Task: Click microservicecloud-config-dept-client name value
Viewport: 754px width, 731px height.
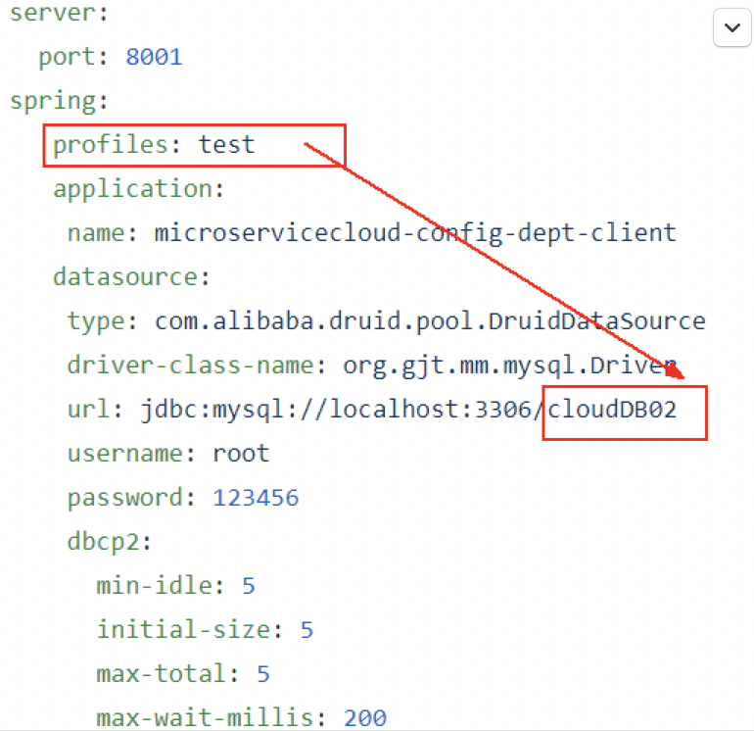Action: [x=415, y=233]
